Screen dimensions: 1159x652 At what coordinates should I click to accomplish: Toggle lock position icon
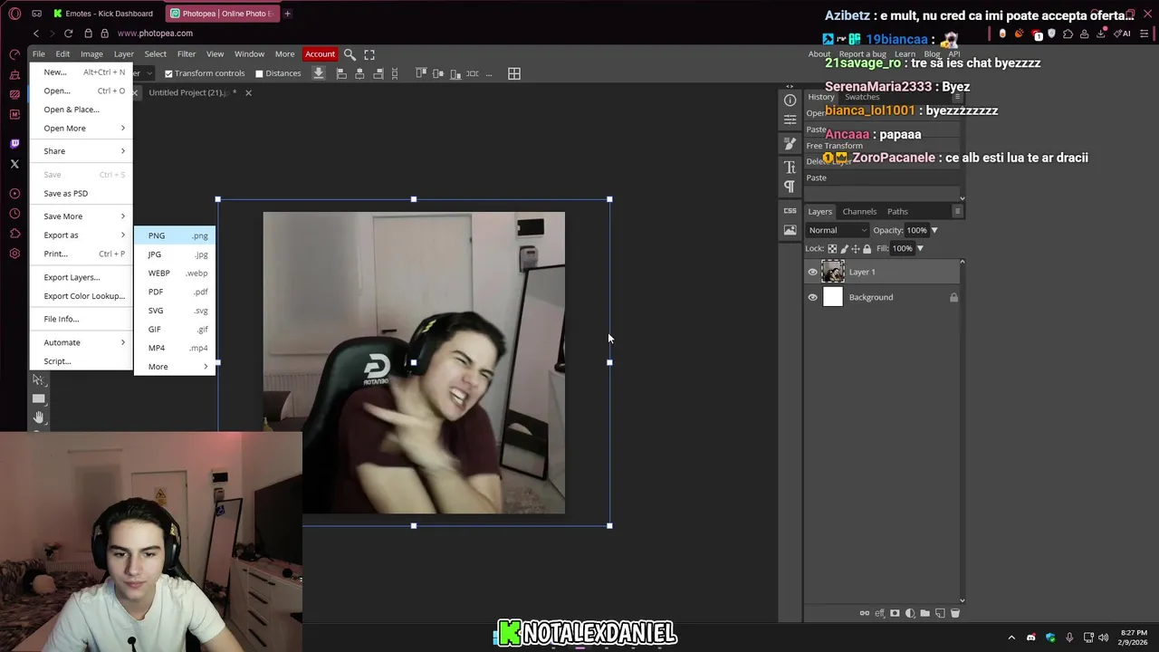click(x=856, y=248)
